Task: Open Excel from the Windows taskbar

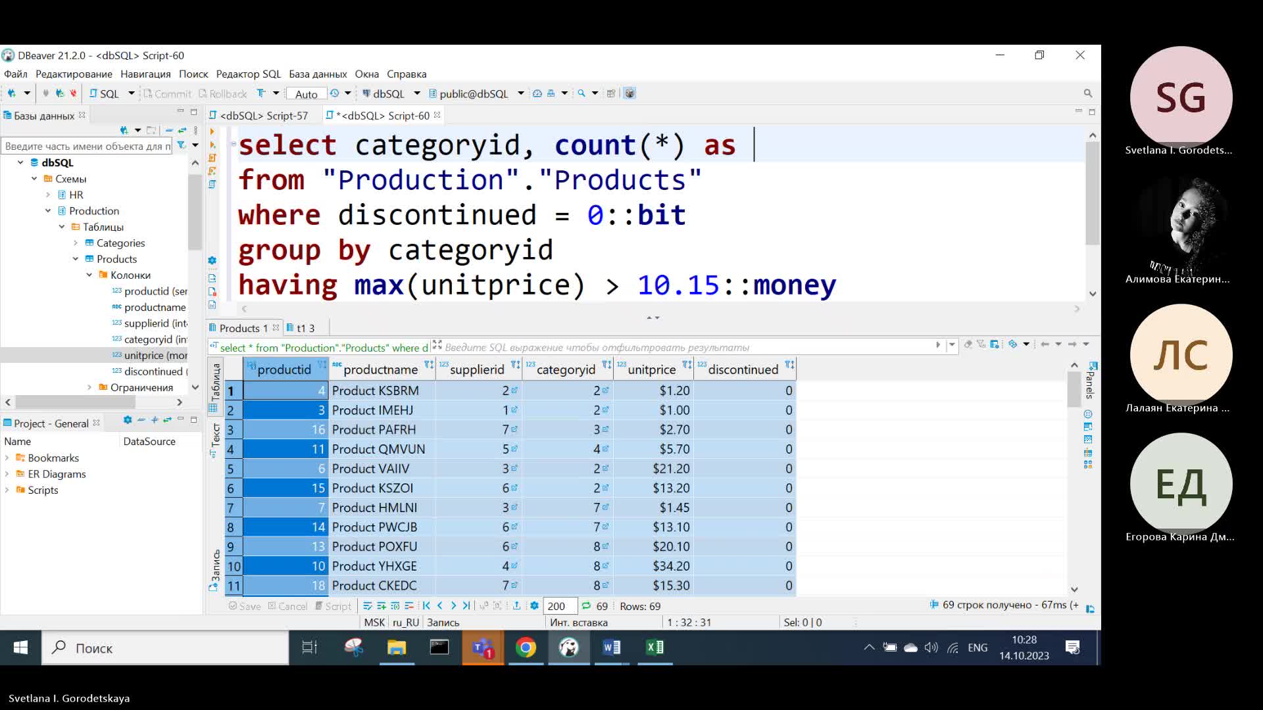Action: (x=655, y=648)
